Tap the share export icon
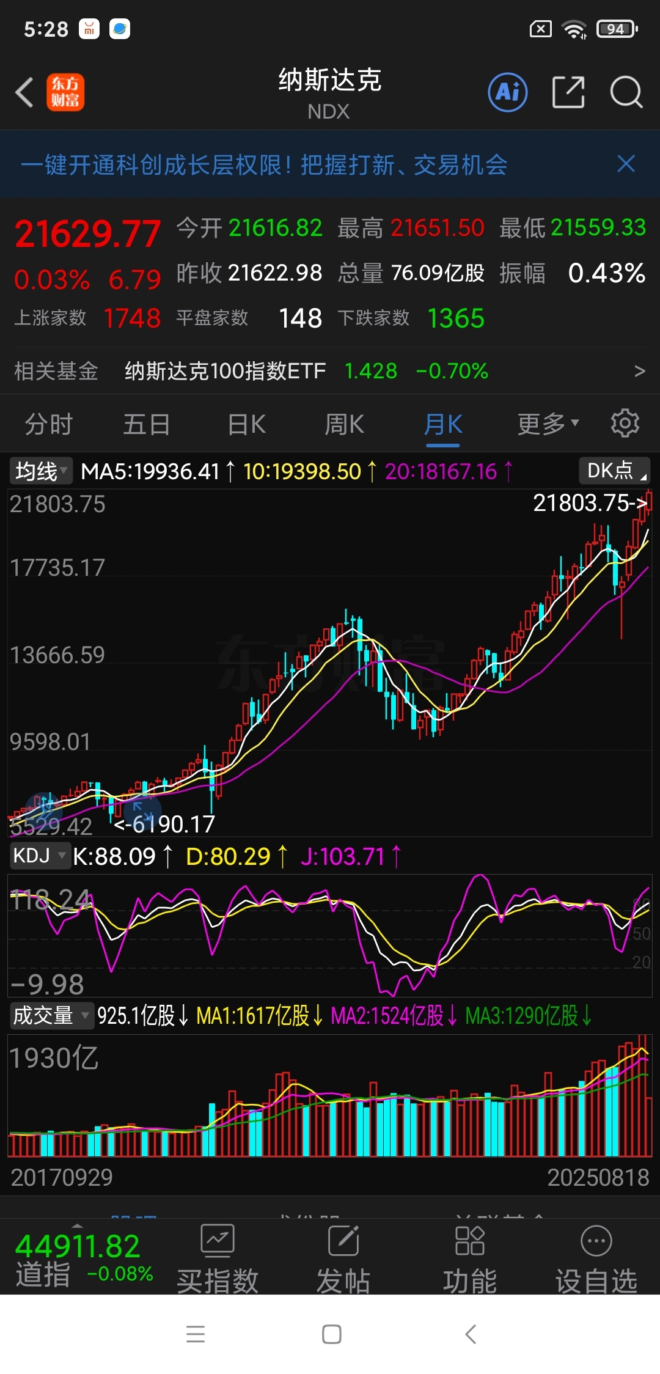Viewport: 660px width, 1374px height. click(x=568, y=92)
